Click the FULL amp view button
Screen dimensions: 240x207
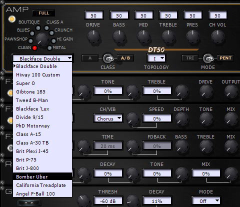point(44,13)
